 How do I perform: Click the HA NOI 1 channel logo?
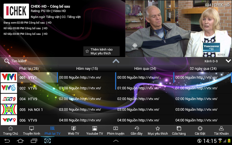(x=9, y=110)
